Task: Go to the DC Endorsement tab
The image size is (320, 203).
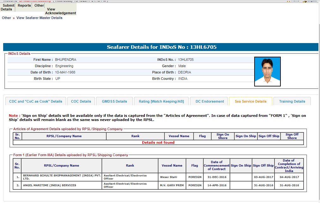Action: (210, 101)
